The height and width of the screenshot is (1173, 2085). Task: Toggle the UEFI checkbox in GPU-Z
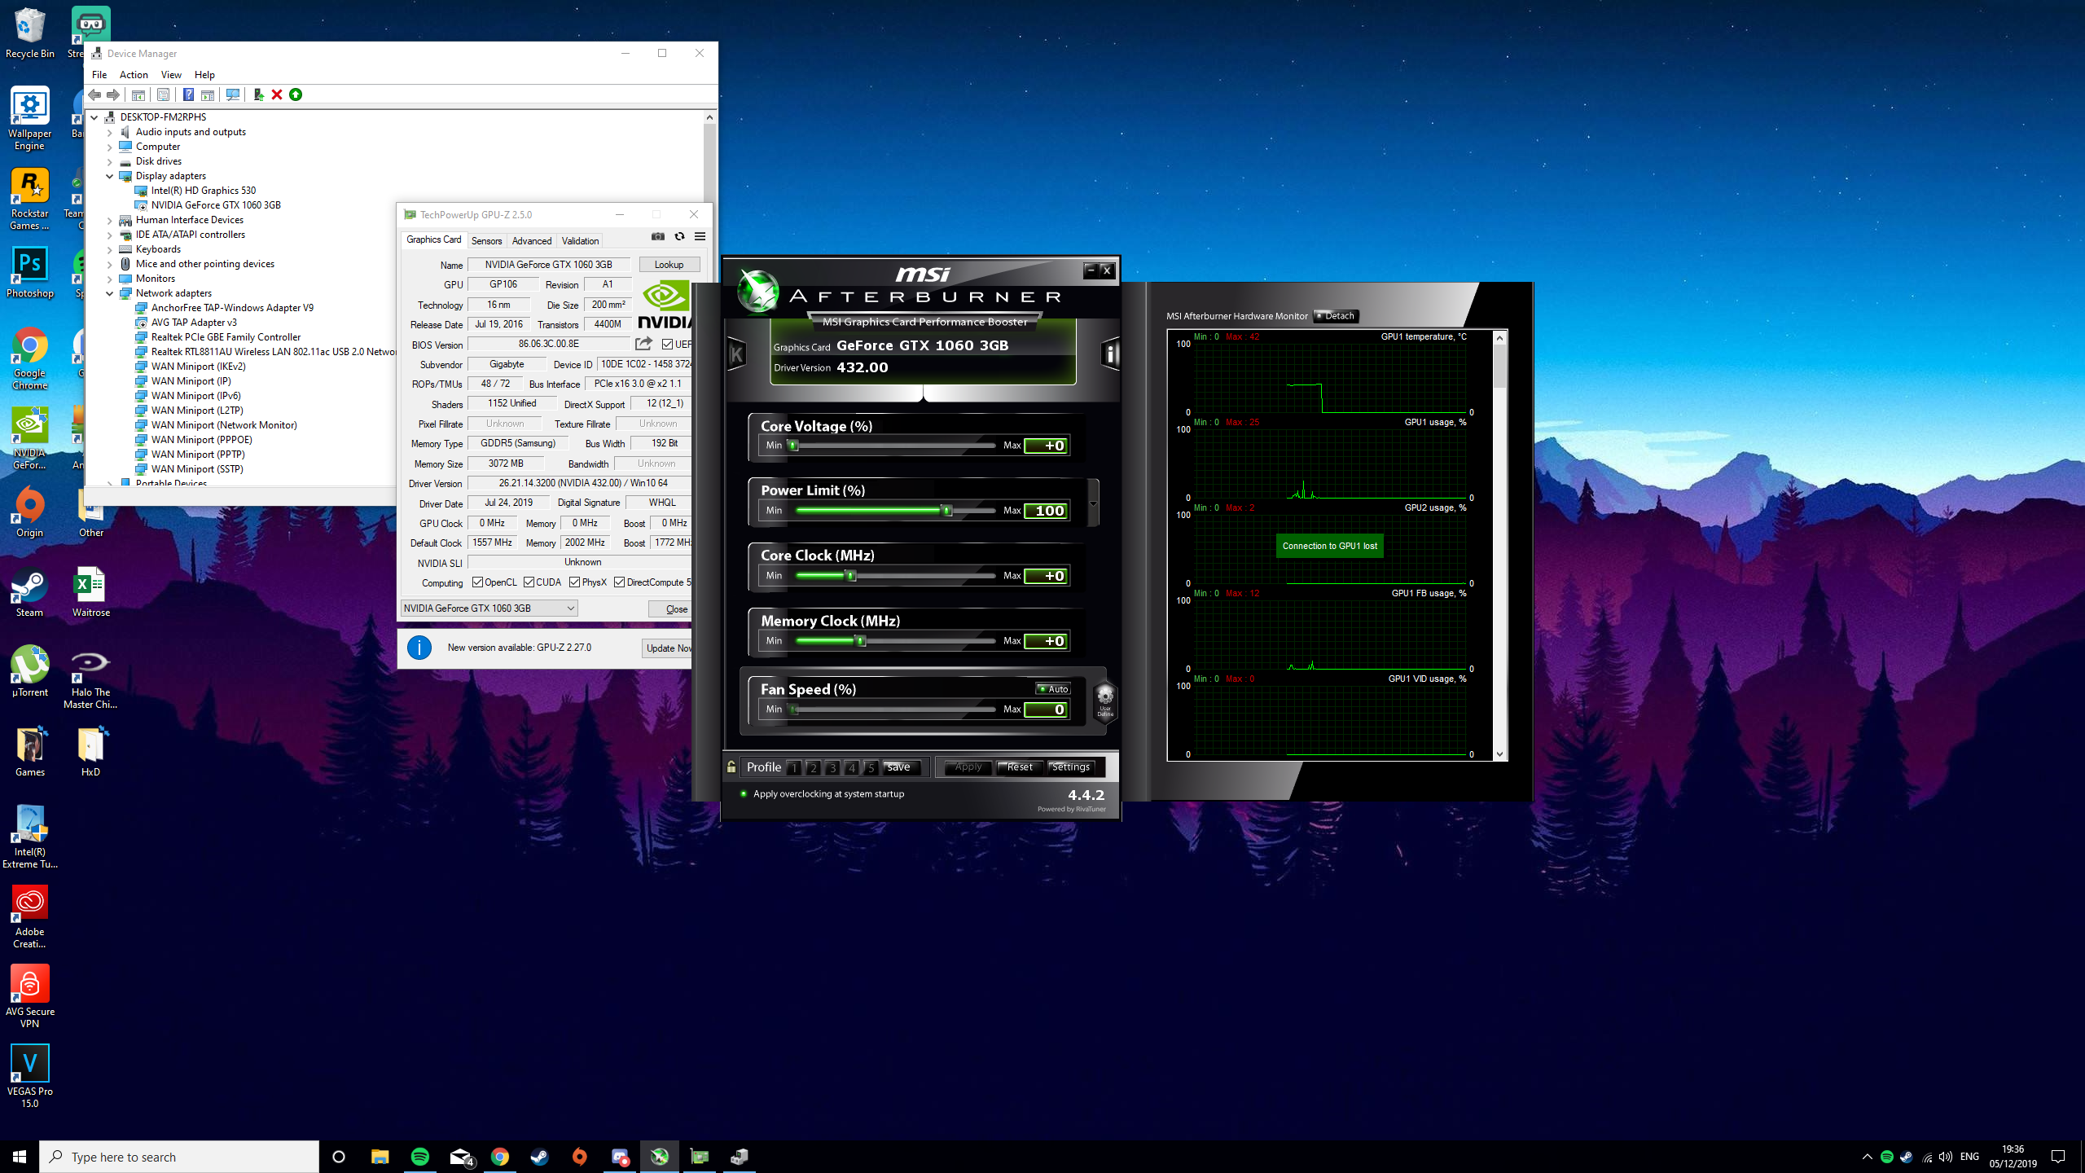[x=668, y=345]
